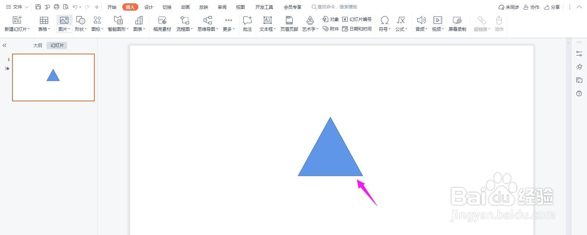This screenshot has height=235, width=587.
Task: Open the three-dot more menu at top right
Action: (x=569, y=7)
